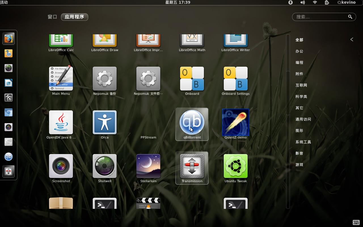Open the Wi-Fi network indicator
The width and height of the screenshot is (363, 227).
click(315, 2)
